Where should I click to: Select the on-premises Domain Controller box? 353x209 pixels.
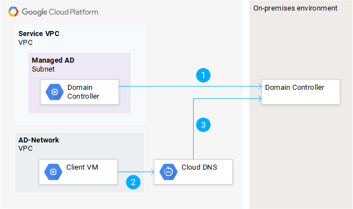[x=301, y=92]
